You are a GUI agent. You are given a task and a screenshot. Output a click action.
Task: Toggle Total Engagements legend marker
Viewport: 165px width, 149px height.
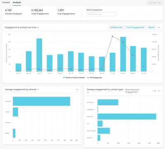click(x=88, y=78)
